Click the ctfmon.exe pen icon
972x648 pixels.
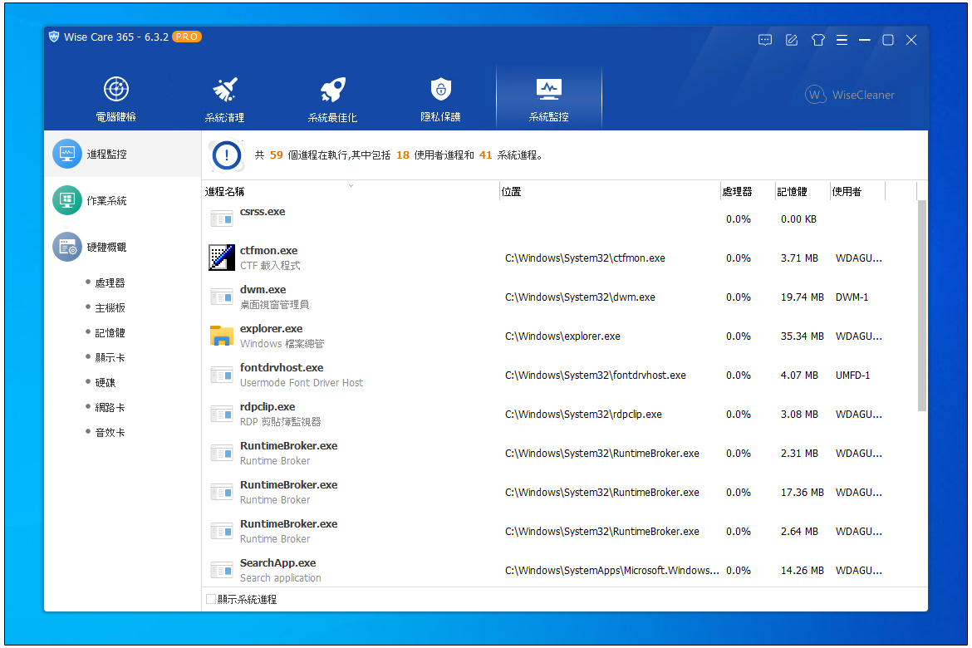click(x=221, y=258)
